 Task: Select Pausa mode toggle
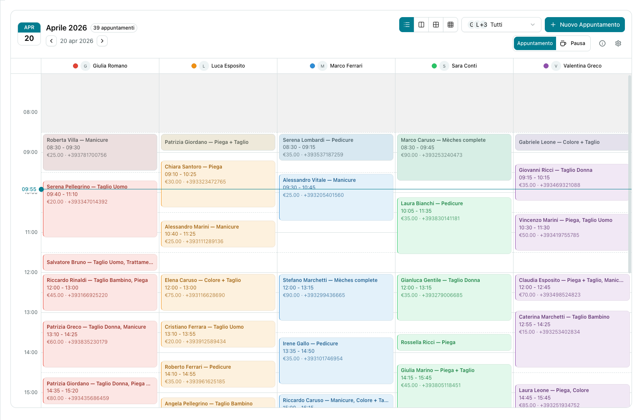(573, 43)
